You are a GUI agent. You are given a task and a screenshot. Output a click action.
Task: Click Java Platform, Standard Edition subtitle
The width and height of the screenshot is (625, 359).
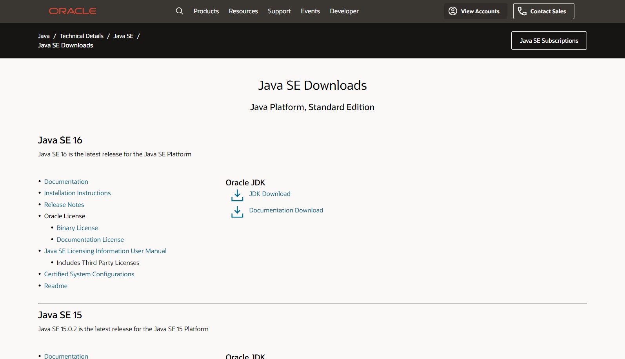tap(312, 107)
